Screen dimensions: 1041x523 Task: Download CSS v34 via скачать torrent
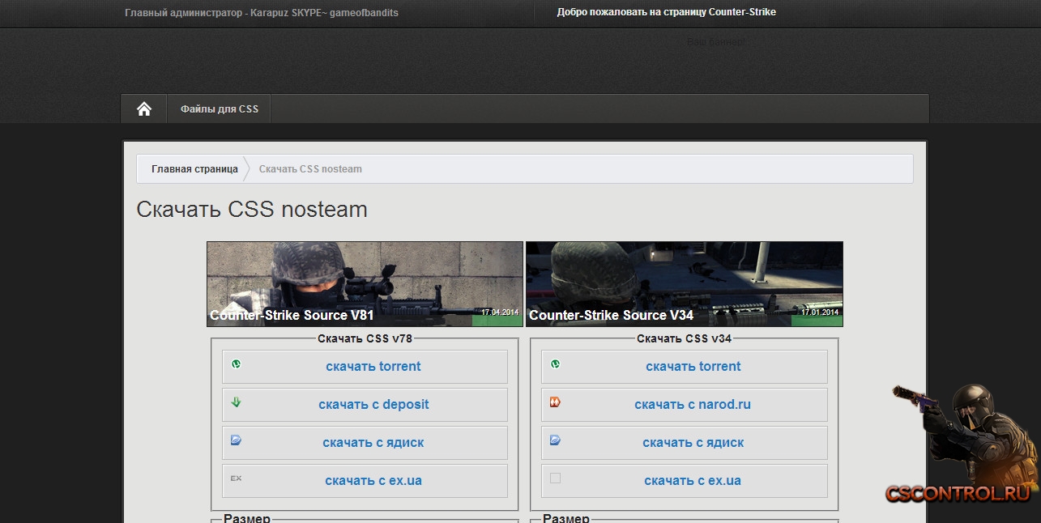[x=693, y=367]
